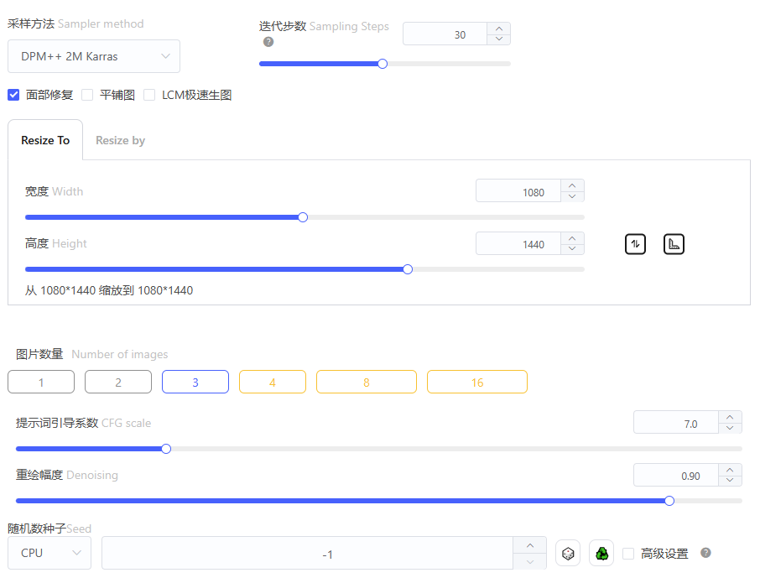Select 2 for number of images
This screenshot has height=578, width=760.
pos(118,382)
